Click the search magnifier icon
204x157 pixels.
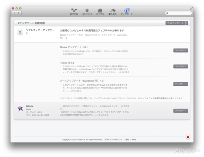tap(167, 13)
